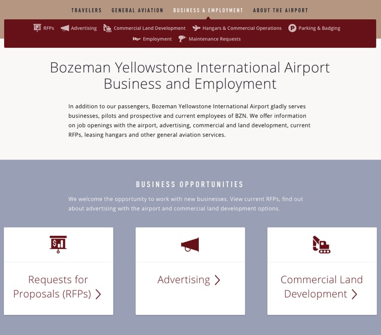Click the large excavator icon on land card
This screenshot has height=335, width=381.
coord(321,245)
